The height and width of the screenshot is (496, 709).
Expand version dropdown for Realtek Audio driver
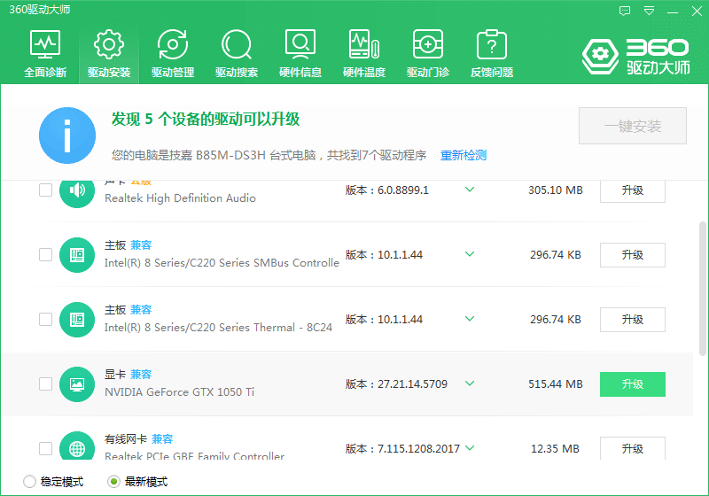coord(470,190)
